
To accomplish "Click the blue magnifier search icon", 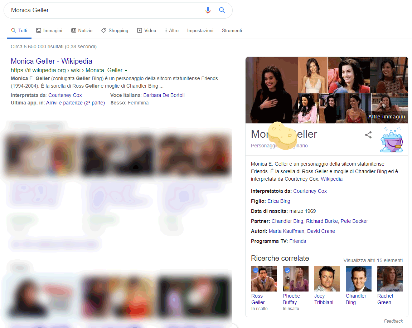I will 222,10.
